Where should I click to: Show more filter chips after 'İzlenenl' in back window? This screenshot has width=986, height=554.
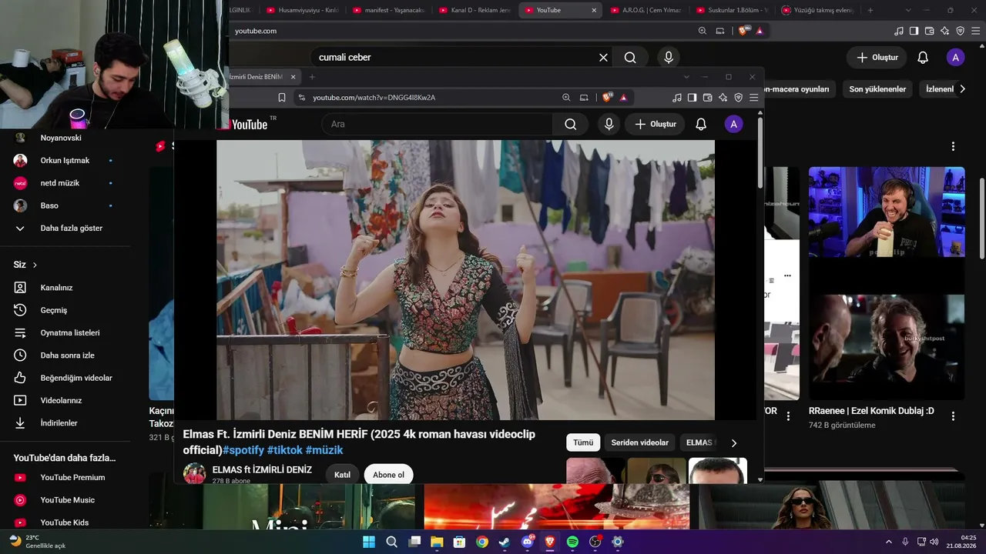[x=962, y=89]
